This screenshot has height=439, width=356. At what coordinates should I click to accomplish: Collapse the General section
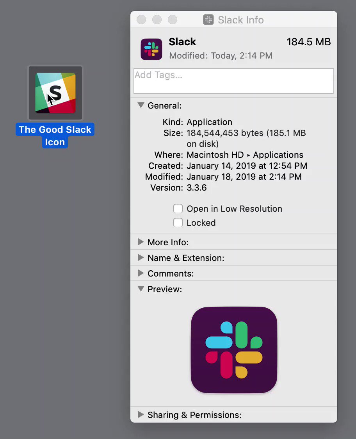point(141,105)
